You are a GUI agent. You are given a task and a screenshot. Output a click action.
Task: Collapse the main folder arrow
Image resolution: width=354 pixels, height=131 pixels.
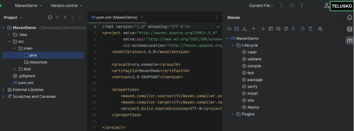coord(15,48)
